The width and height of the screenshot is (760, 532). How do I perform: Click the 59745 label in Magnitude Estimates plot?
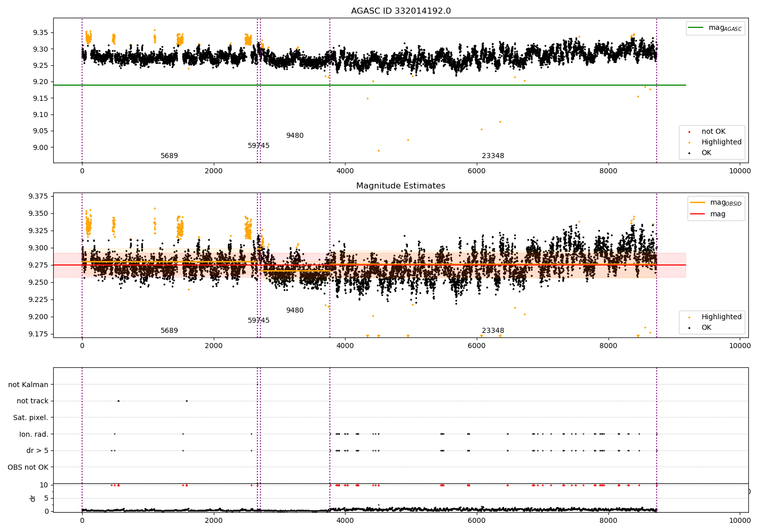click(258, 321)
